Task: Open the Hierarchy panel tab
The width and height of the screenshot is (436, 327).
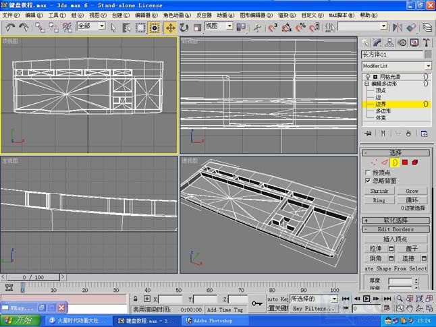Action: pos(389,42)
